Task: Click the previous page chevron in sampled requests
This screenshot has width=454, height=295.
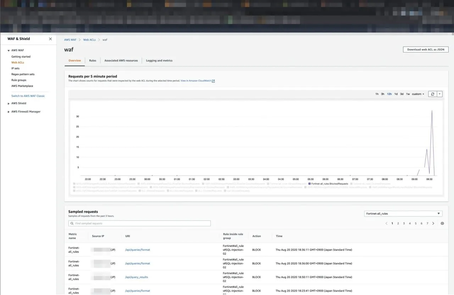Action: (386, 223)
